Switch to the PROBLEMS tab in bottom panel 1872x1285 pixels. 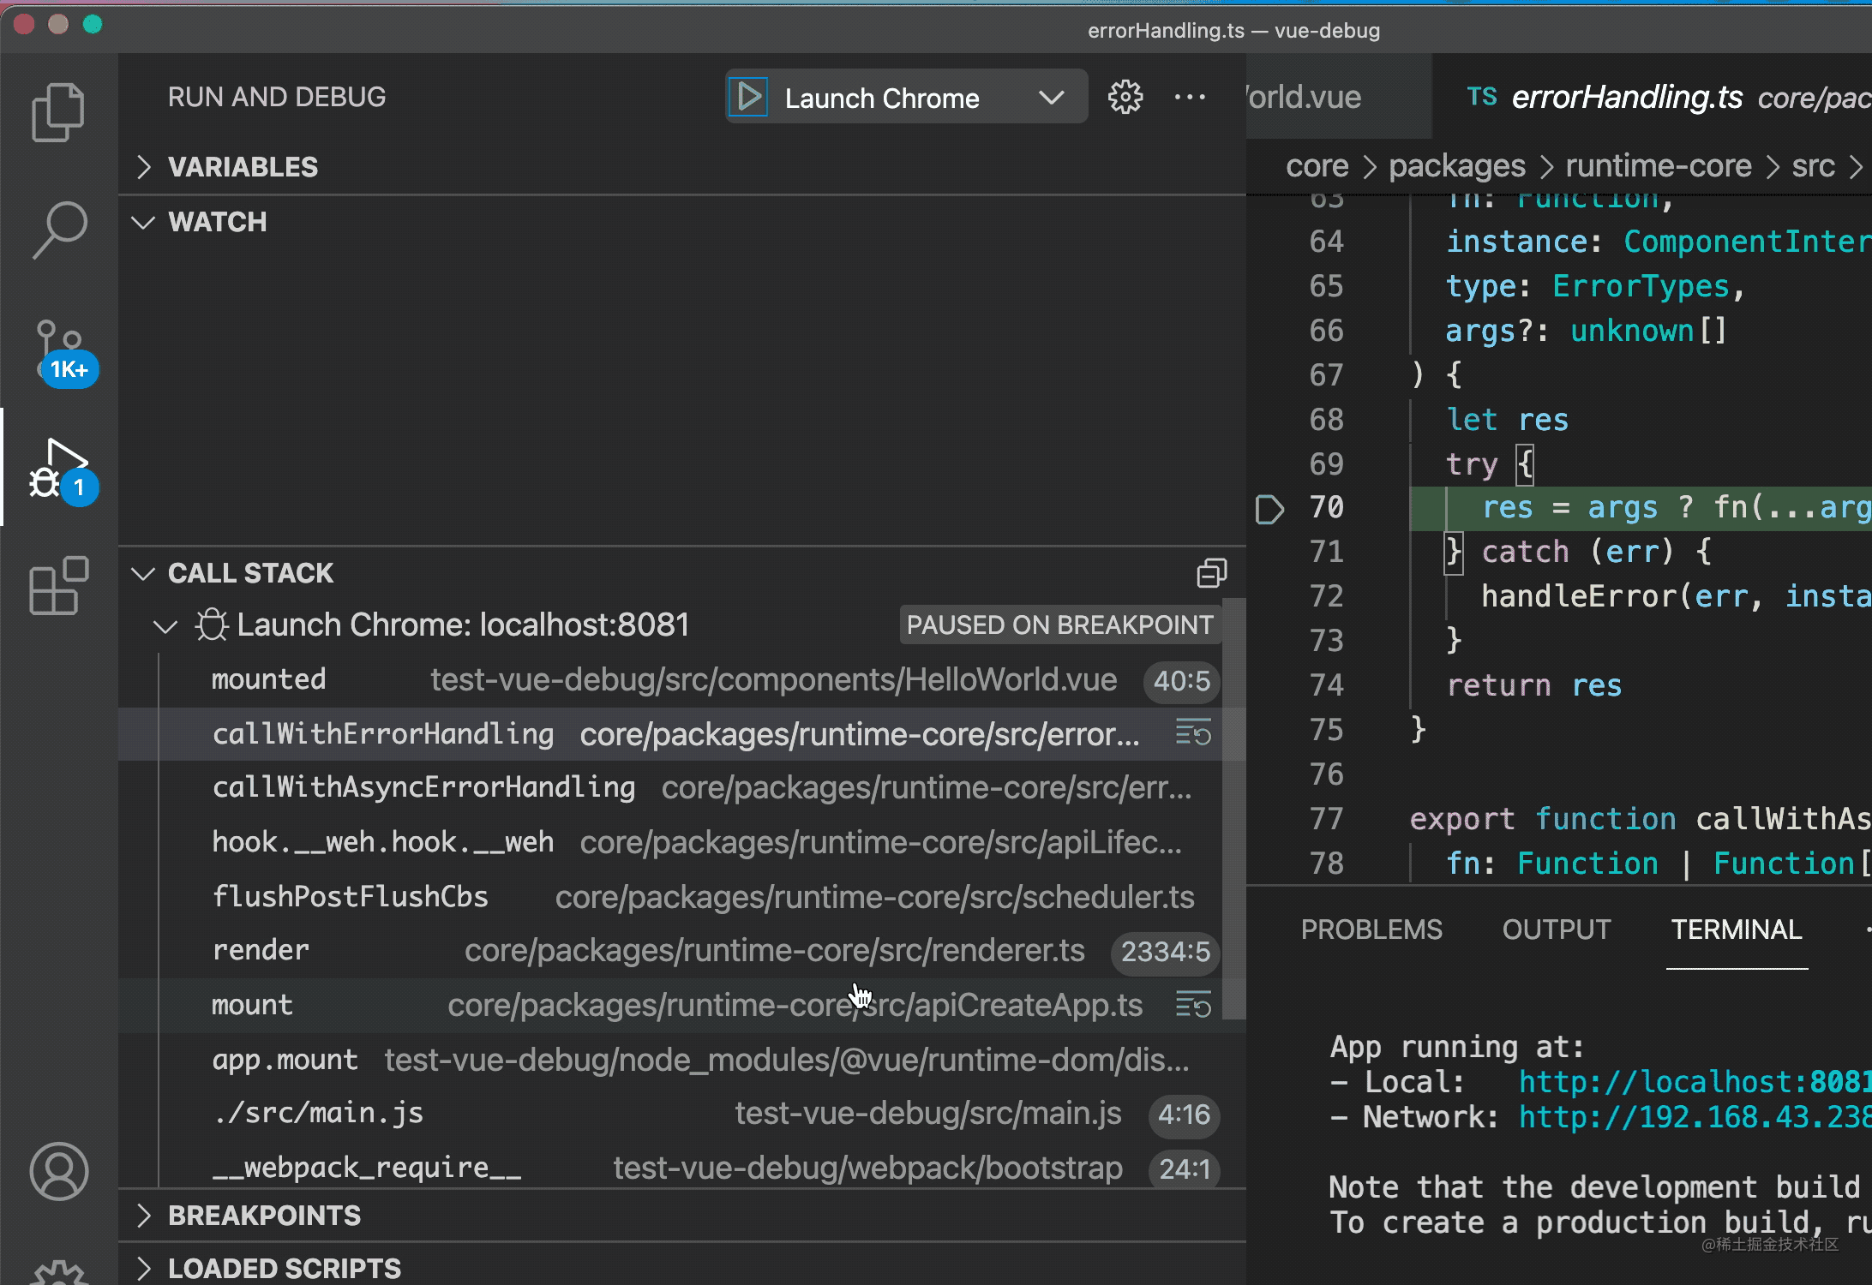(x=1370, y=929)
